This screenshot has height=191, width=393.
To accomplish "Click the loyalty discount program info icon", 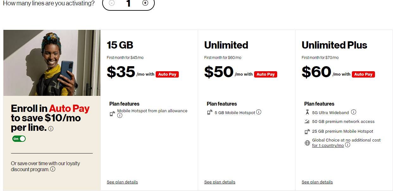I will click(x=53, y=170).
